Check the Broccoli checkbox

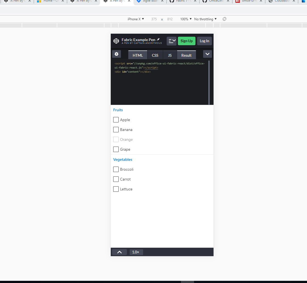[x=116, y=169]
